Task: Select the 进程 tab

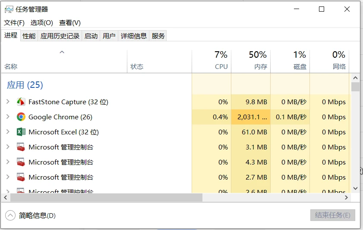Action: (11, 35)
